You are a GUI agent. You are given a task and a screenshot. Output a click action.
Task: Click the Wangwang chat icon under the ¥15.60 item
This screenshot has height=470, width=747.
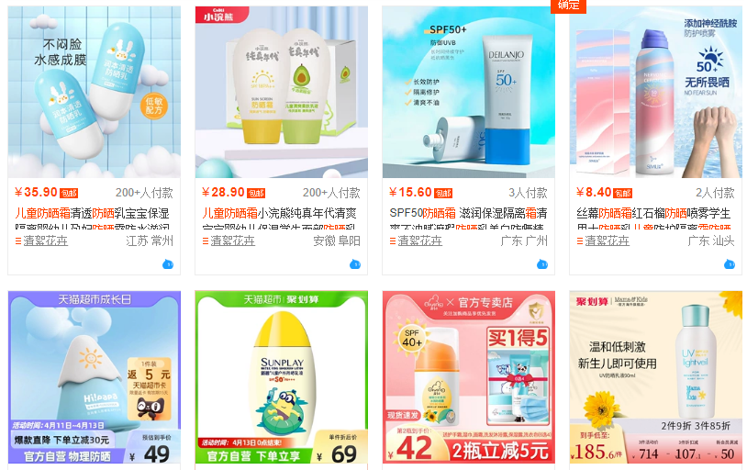[x=542, y=264]
